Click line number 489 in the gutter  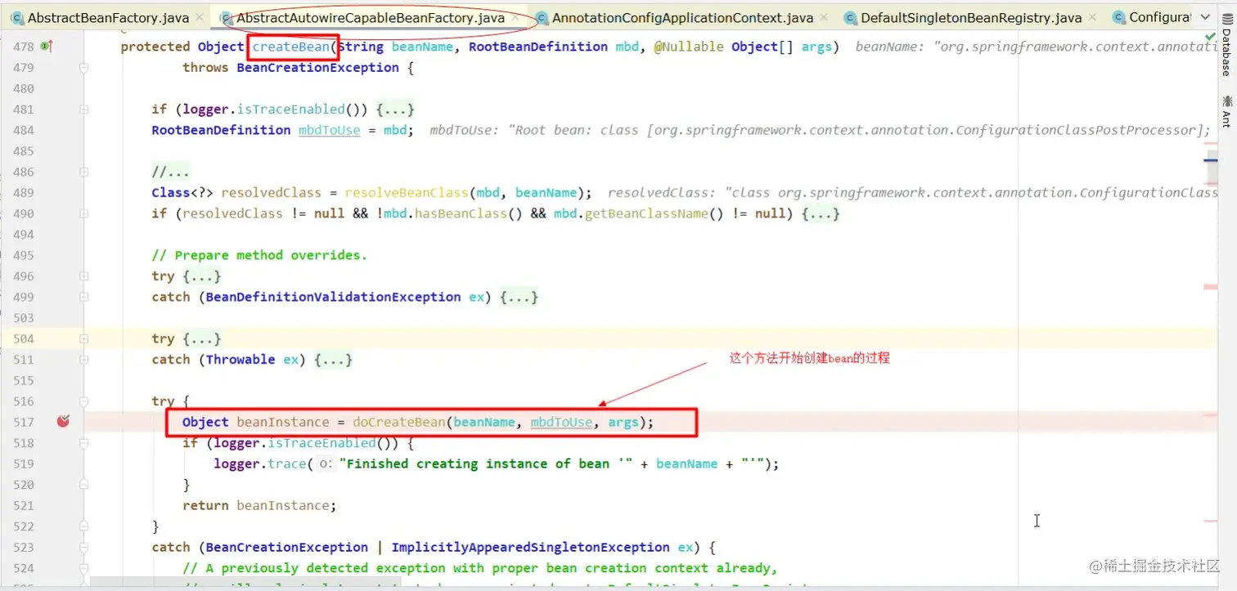(24, 193)
